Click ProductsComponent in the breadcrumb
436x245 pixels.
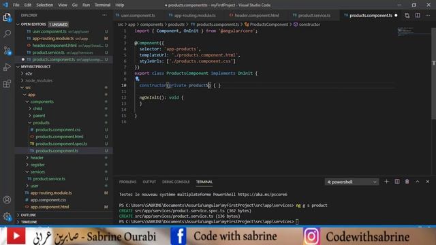[x=268, y=24]
